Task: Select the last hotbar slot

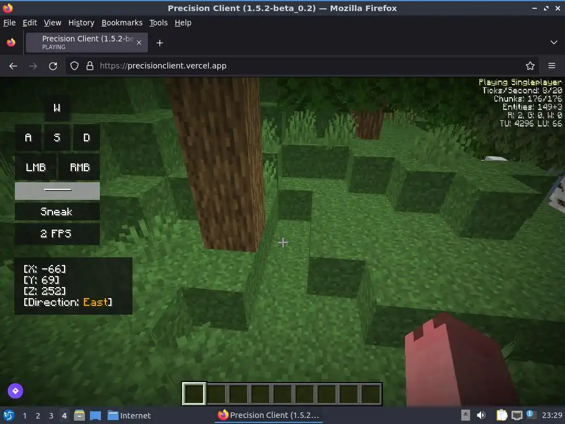Action: (370, 394)
